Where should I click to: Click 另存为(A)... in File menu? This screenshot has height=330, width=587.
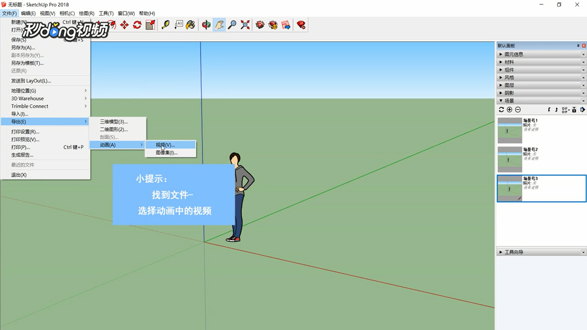(45, 48)
